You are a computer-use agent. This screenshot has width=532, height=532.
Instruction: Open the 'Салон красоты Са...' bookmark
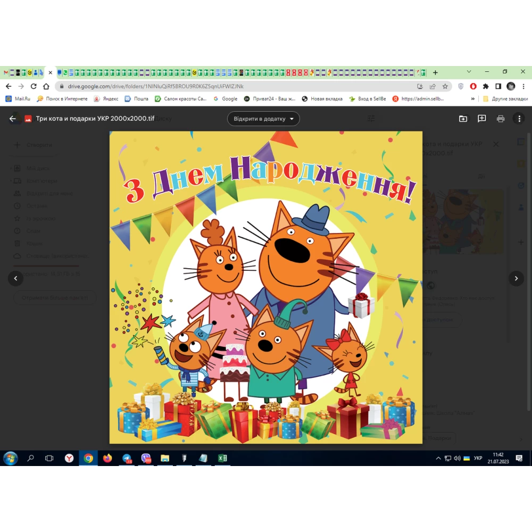pos(181,99)
